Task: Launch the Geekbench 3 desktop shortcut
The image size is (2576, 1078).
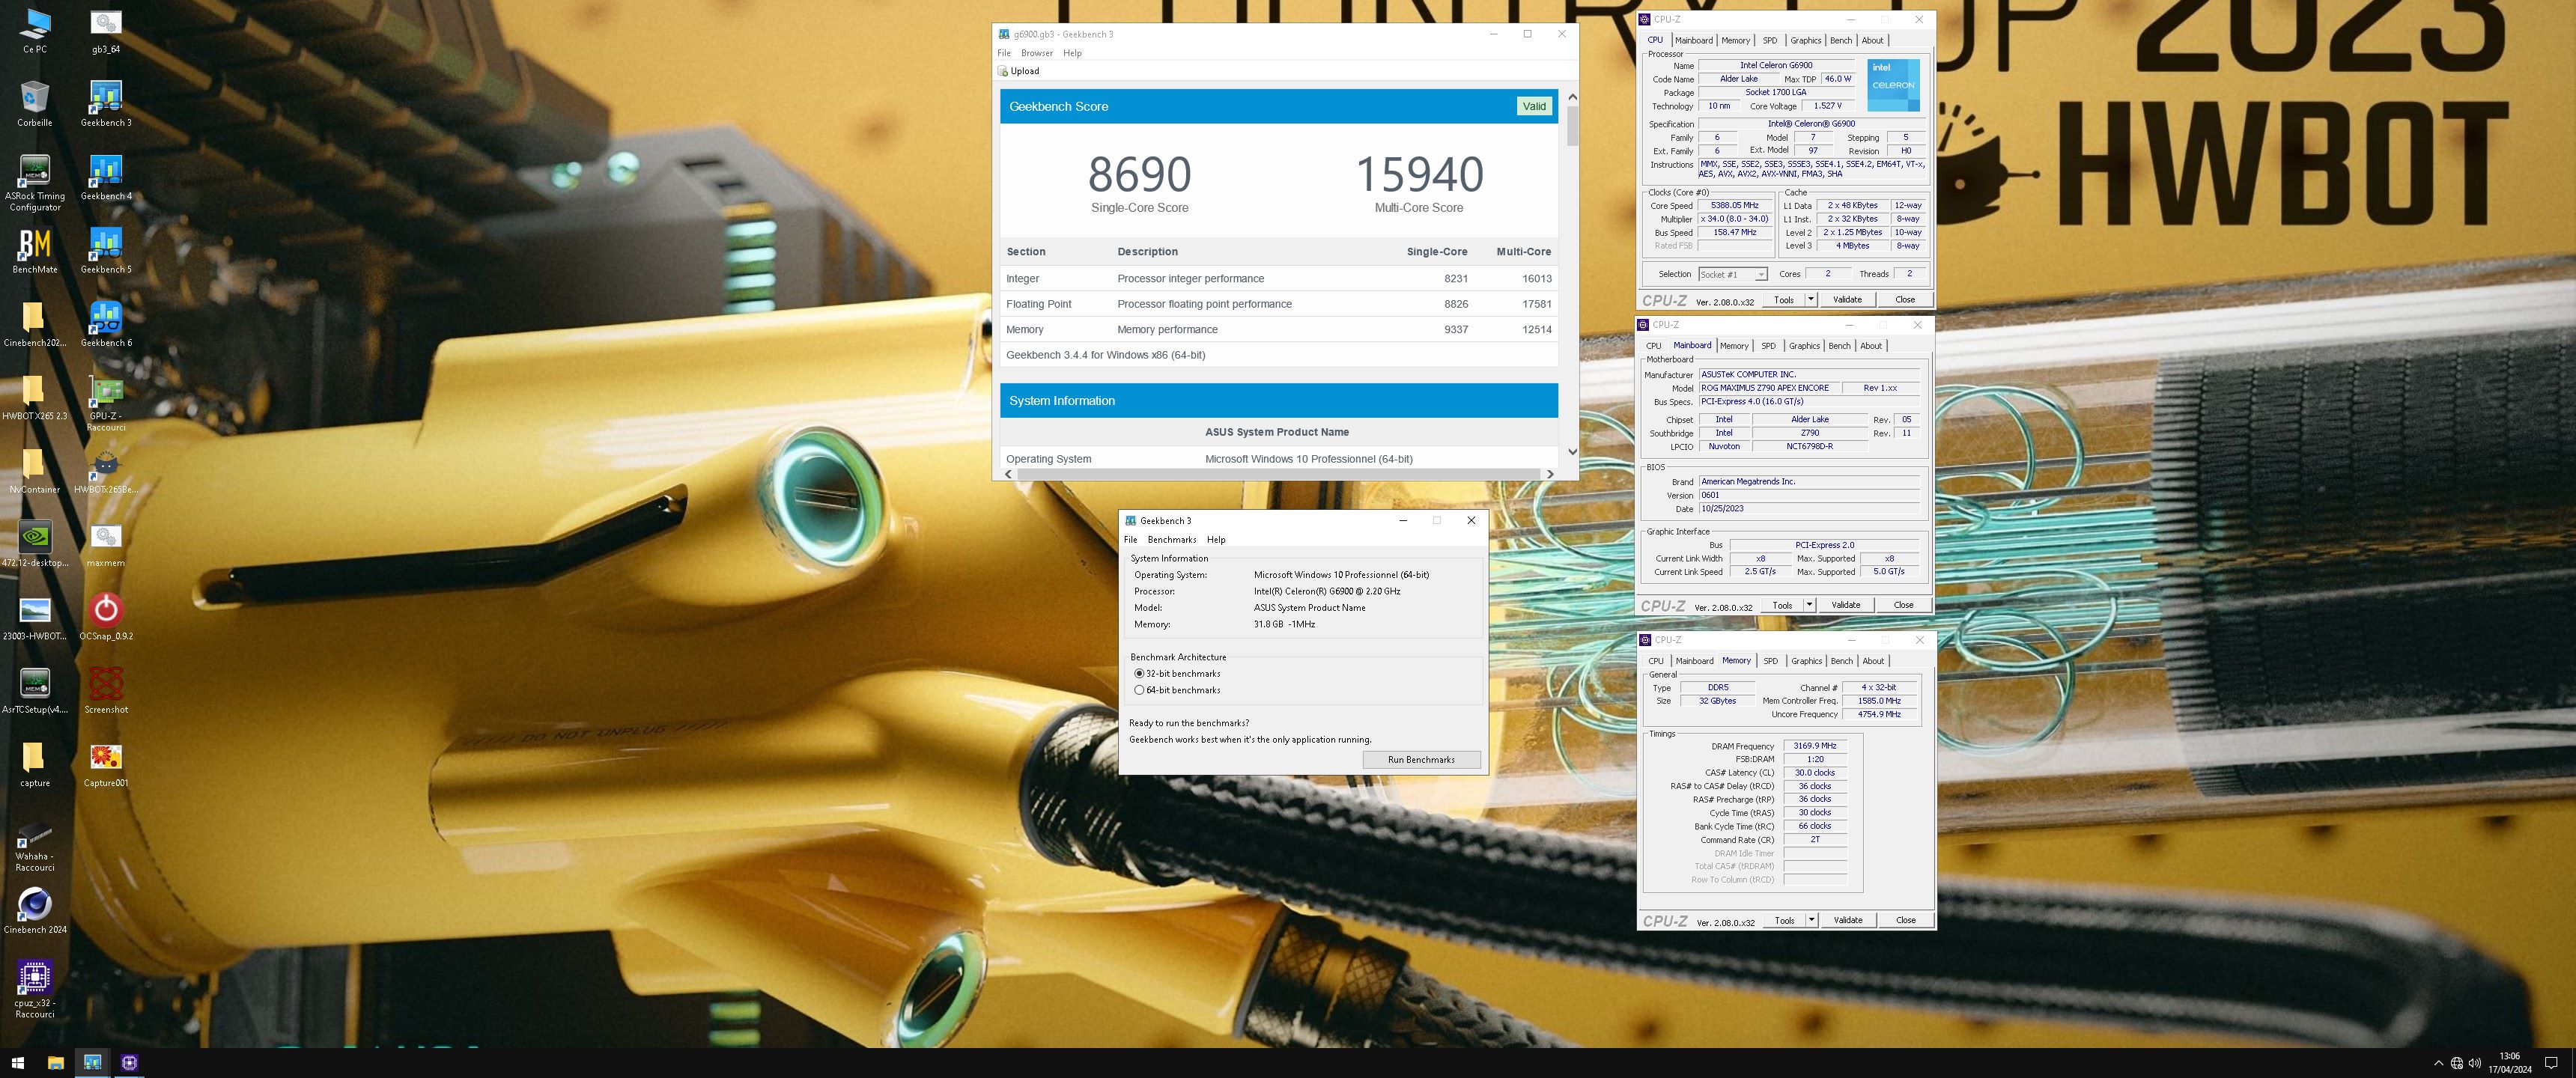Action: click(106, 105)
